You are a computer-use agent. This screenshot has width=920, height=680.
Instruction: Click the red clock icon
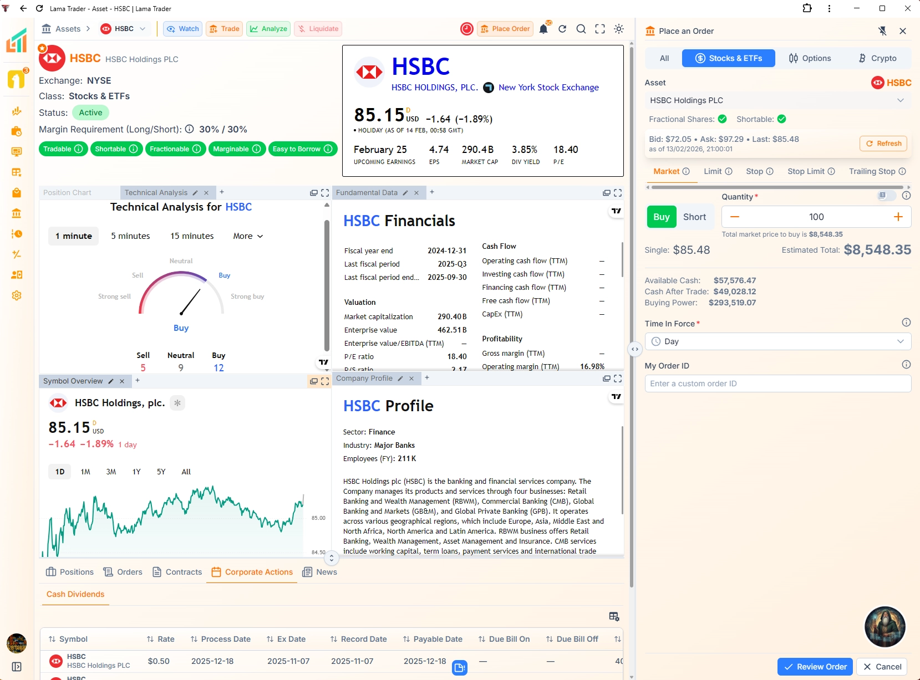tap(467, 29)
